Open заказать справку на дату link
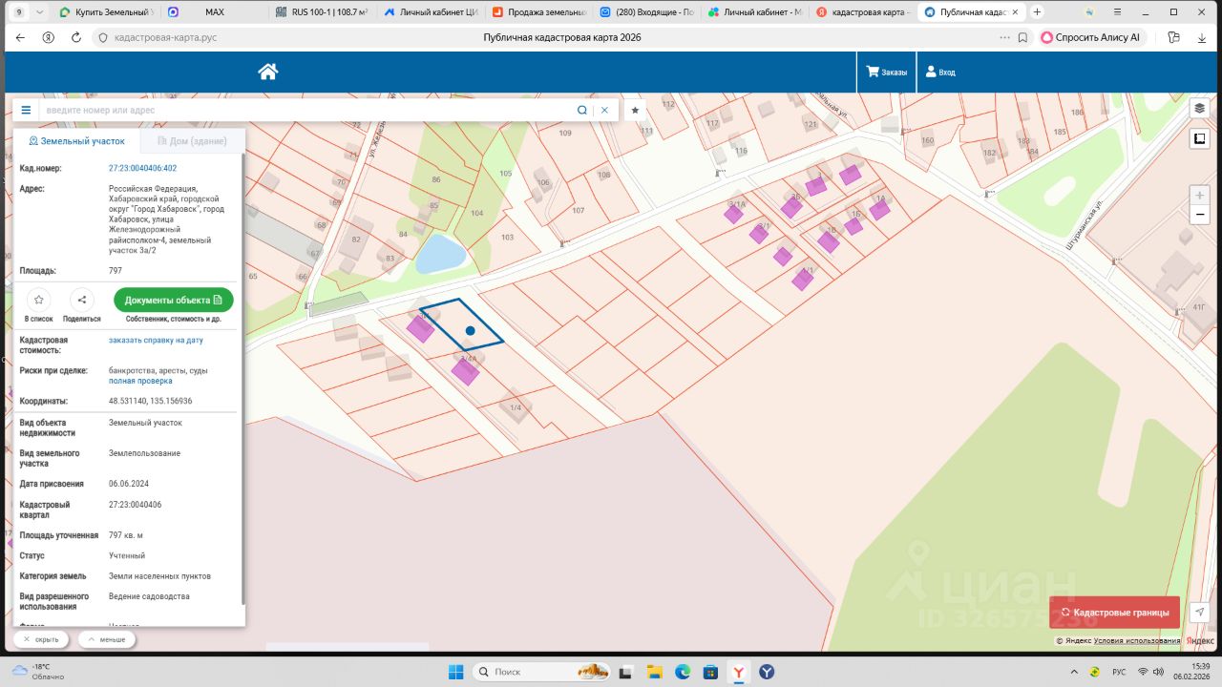 [x=156, y=340]
